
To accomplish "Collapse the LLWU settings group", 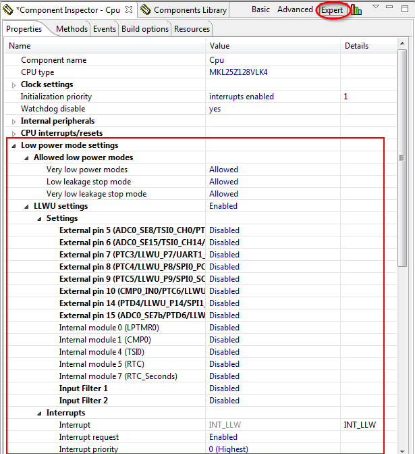I will tap(26, 207).
